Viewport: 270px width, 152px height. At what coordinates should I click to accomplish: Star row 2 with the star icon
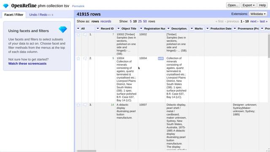[x=78, y=58]
